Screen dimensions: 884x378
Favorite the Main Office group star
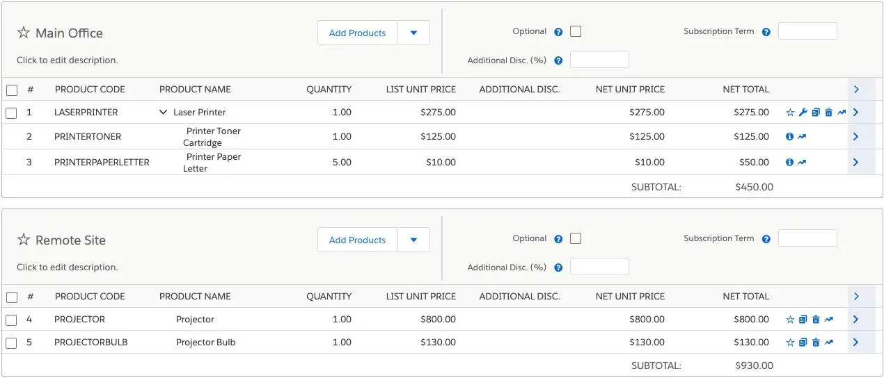pyautogui.click(x=24, y=33)
